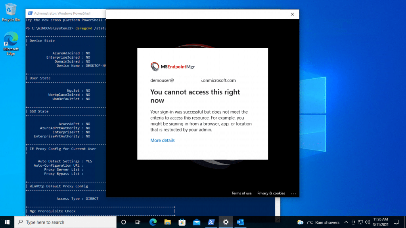Click the 'dsregcmd' command in the PowerShell prompt

pos(84,28)
